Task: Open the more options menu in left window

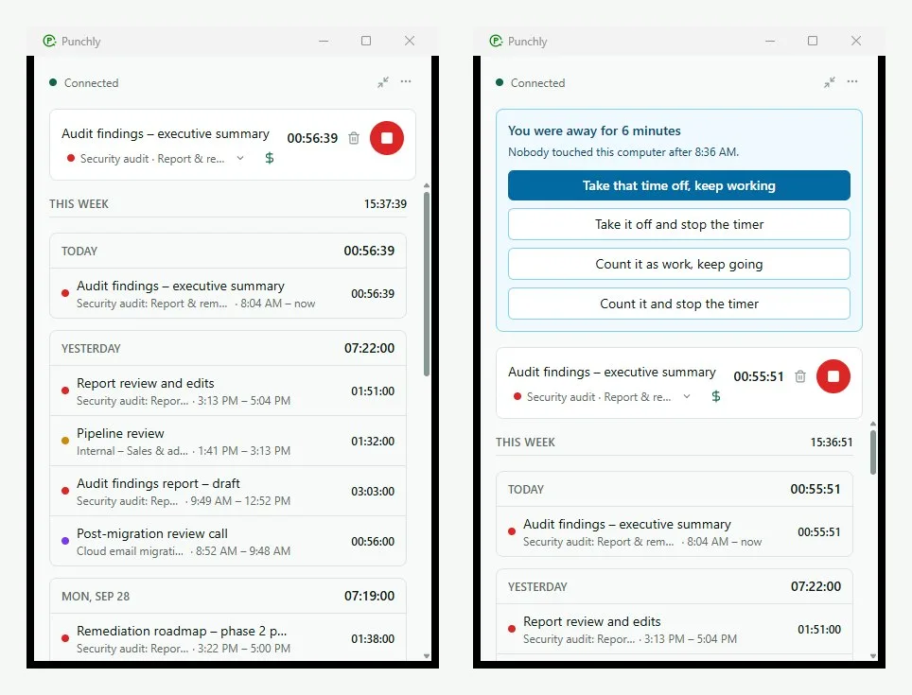Action: click(406, 81)
